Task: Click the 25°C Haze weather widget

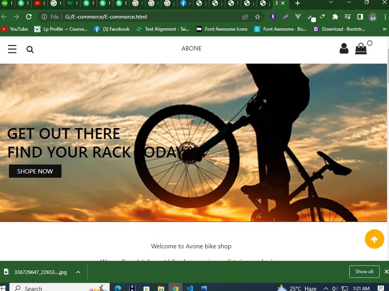Action: 297,288
